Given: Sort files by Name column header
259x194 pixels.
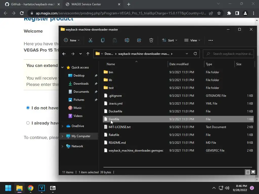Looking at the screenshot, I should tap(111, 64).
